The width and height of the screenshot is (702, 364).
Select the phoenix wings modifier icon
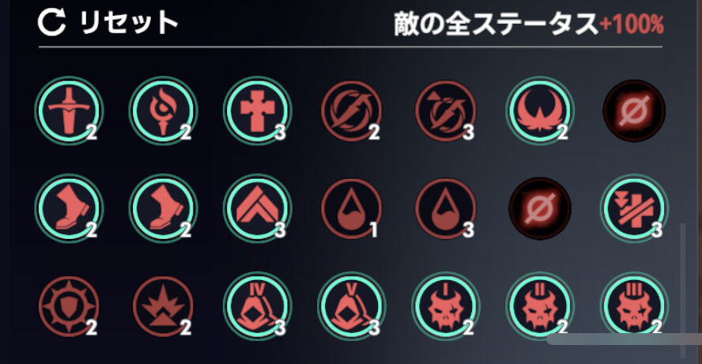[x=539, y=110]
